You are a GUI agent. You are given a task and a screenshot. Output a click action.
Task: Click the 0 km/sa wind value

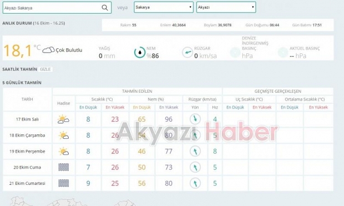205,56
